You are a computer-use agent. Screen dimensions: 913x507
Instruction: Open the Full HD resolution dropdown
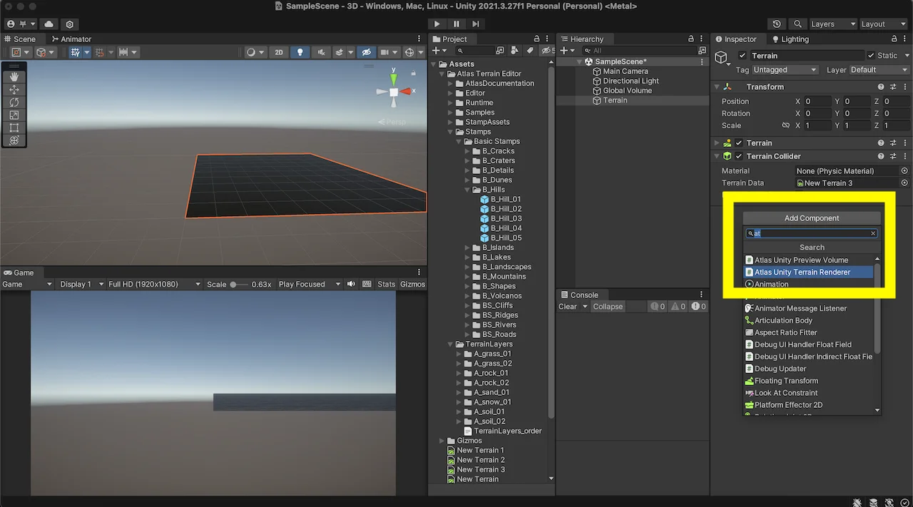154,284
